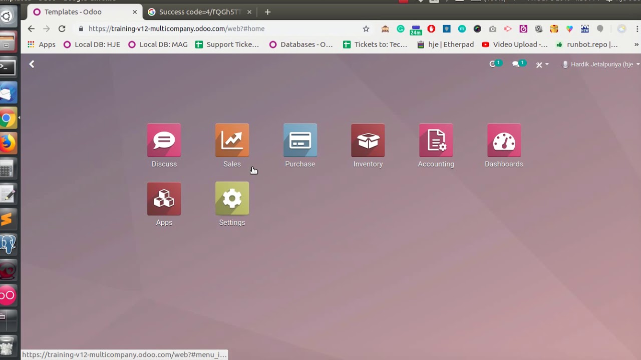Open the Chrome three-dot menu
641x360 pixels.
[637, 29]
